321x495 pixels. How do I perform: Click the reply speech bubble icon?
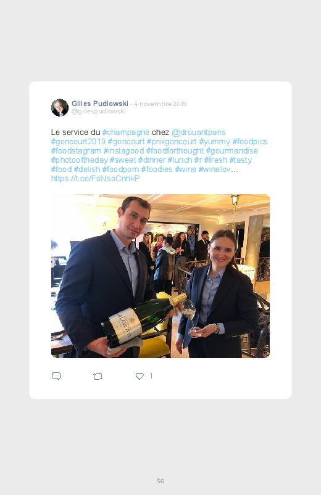tap(56, 376)
